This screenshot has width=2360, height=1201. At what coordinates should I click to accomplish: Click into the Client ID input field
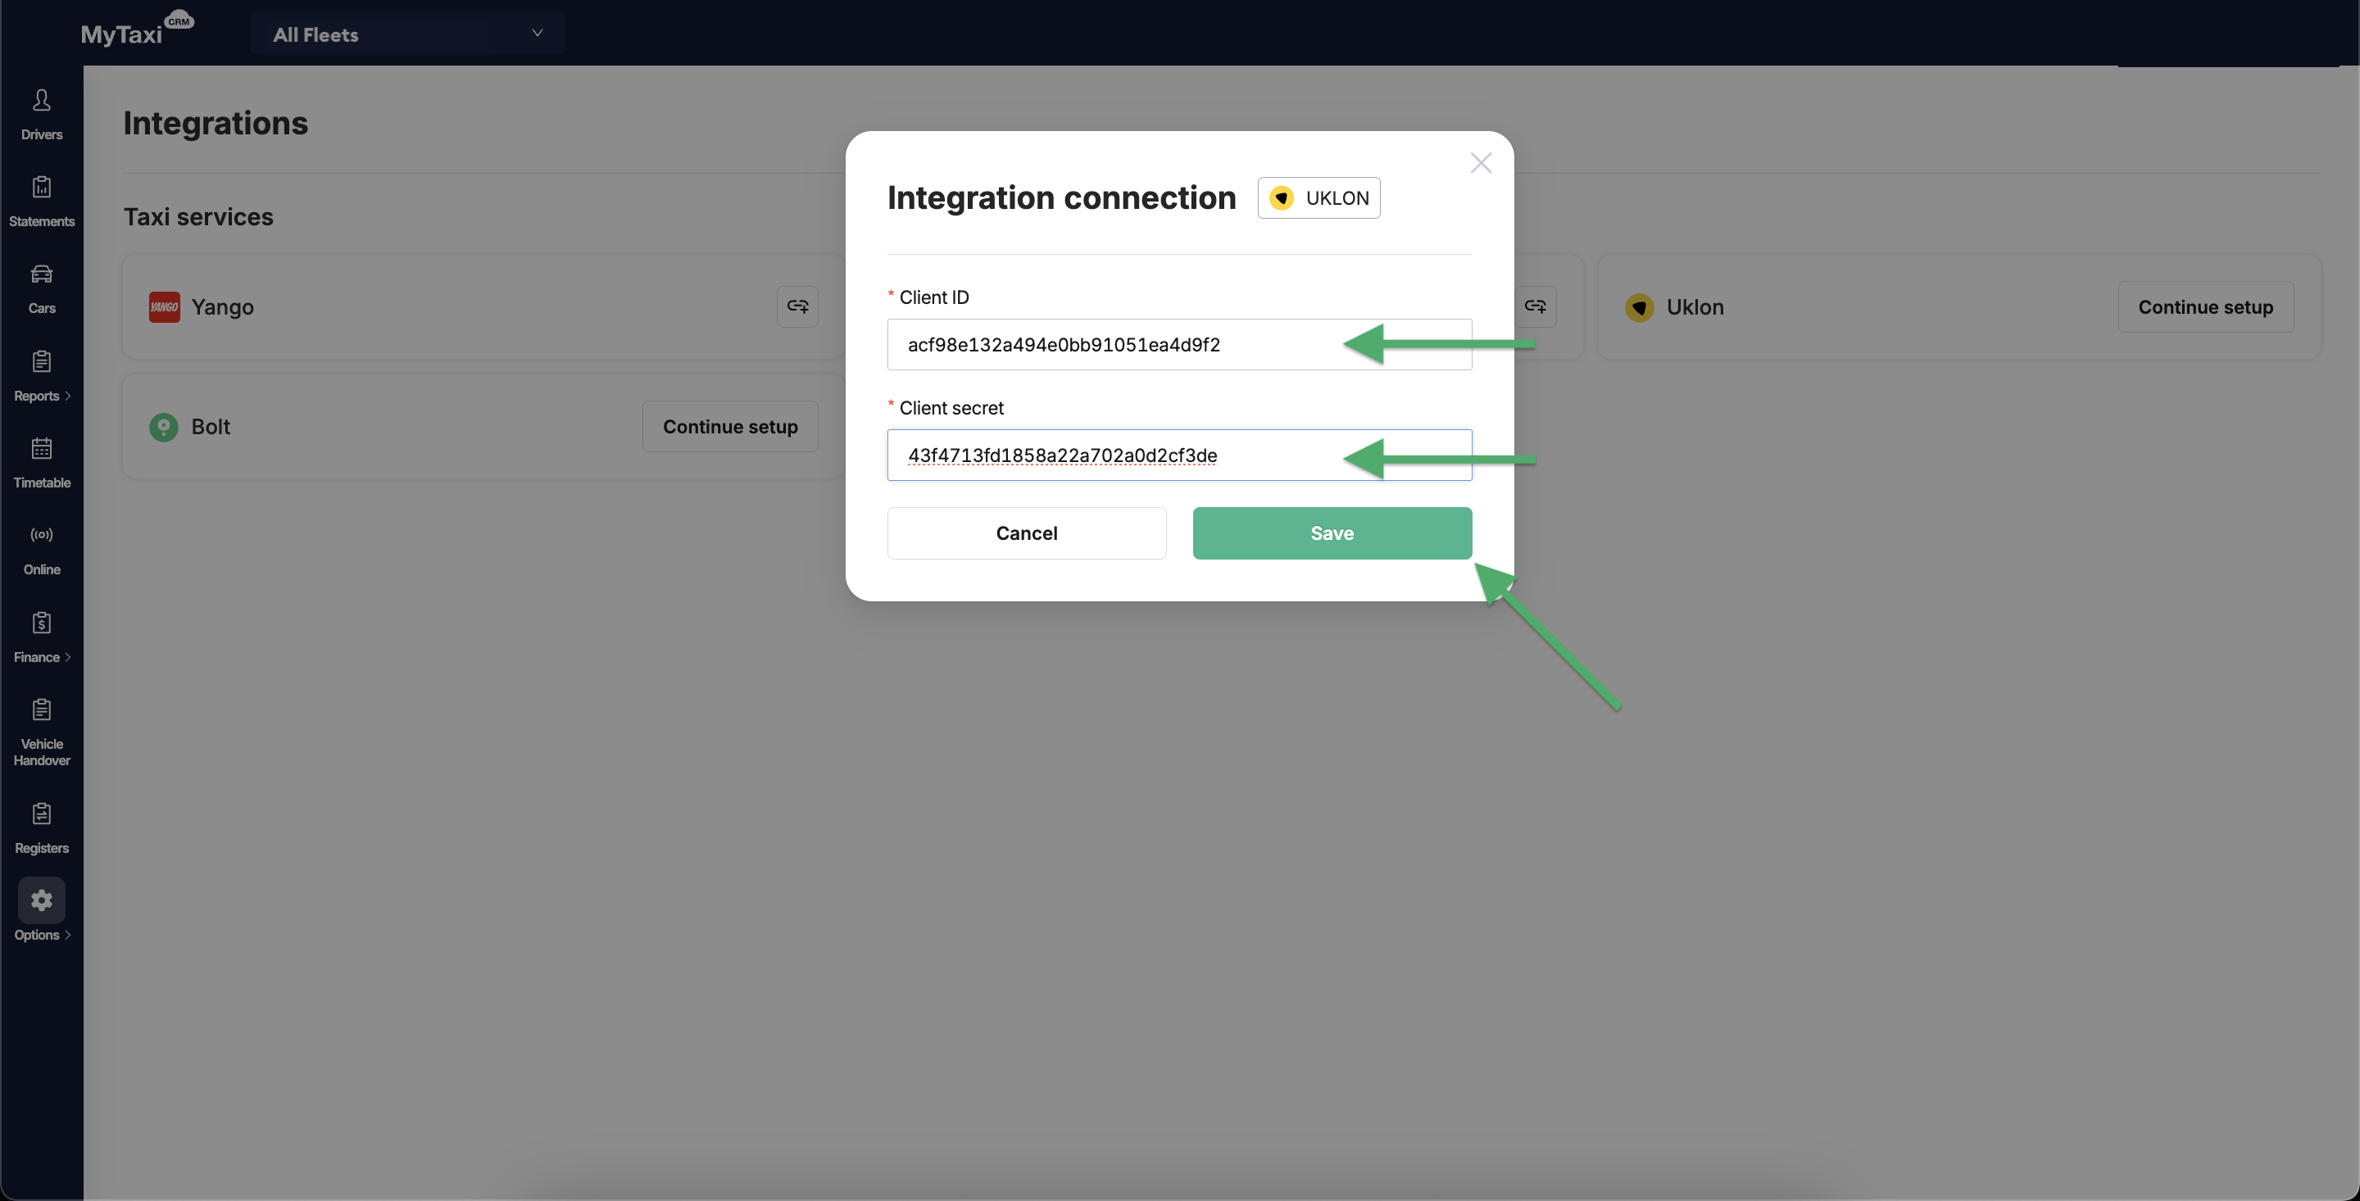1179,344
